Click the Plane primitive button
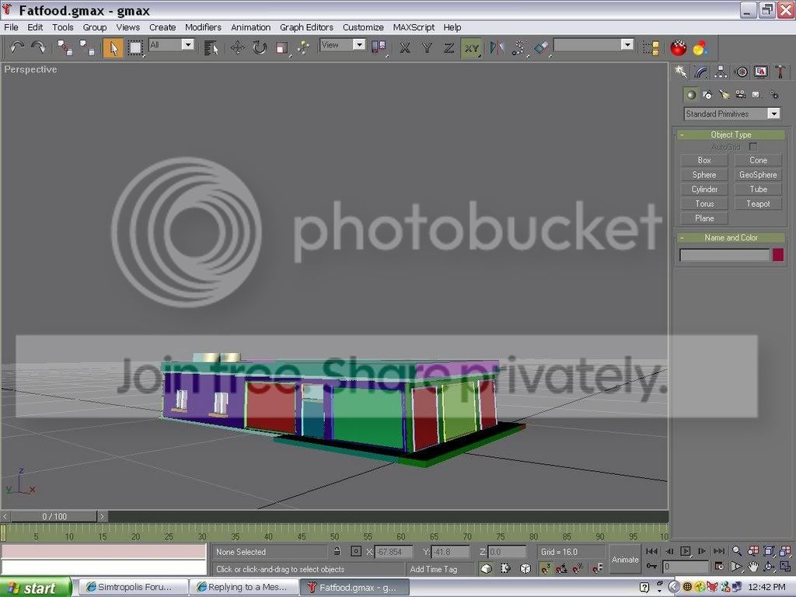Viewport: 796px width, 597px height. pyautogui.click(x=704, y=218)
